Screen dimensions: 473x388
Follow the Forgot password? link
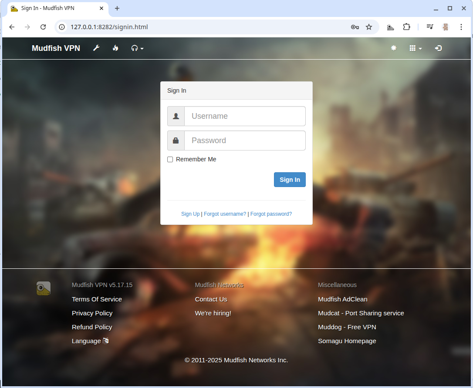point(271,214)
